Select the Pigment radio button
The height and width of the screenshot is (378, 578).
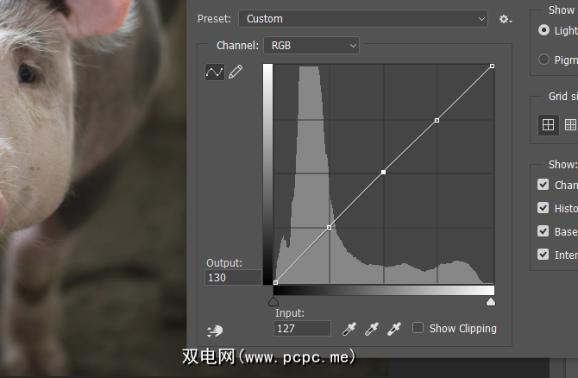click(x=543, y=60)
